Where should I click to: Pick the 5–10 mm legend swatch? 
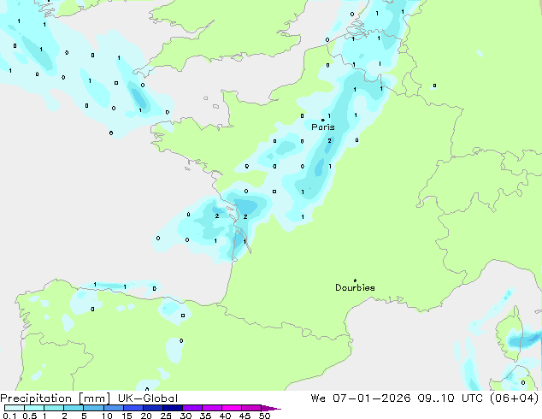(x=93, y=408)
